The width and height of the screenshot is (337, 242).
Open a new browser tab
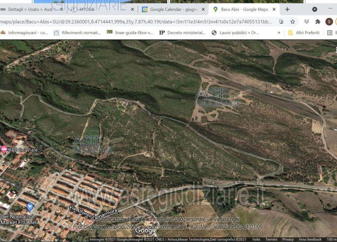287,9
